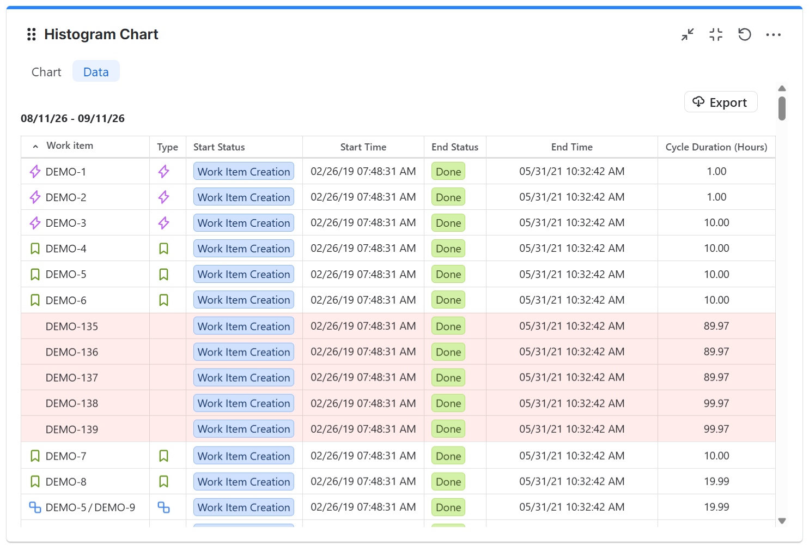Open the three-dot more options menu
Viewport: 809px width, 550px height.
tap(773, 34)
